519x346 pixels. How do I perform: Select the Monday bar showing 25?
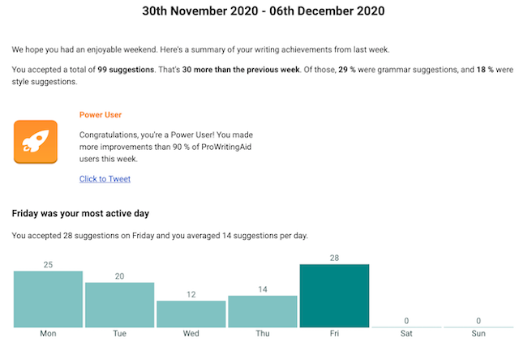(x=48, y=299)
